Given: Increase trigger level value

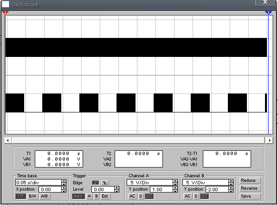Looking at the screenshot, I should tap(116, 188).
